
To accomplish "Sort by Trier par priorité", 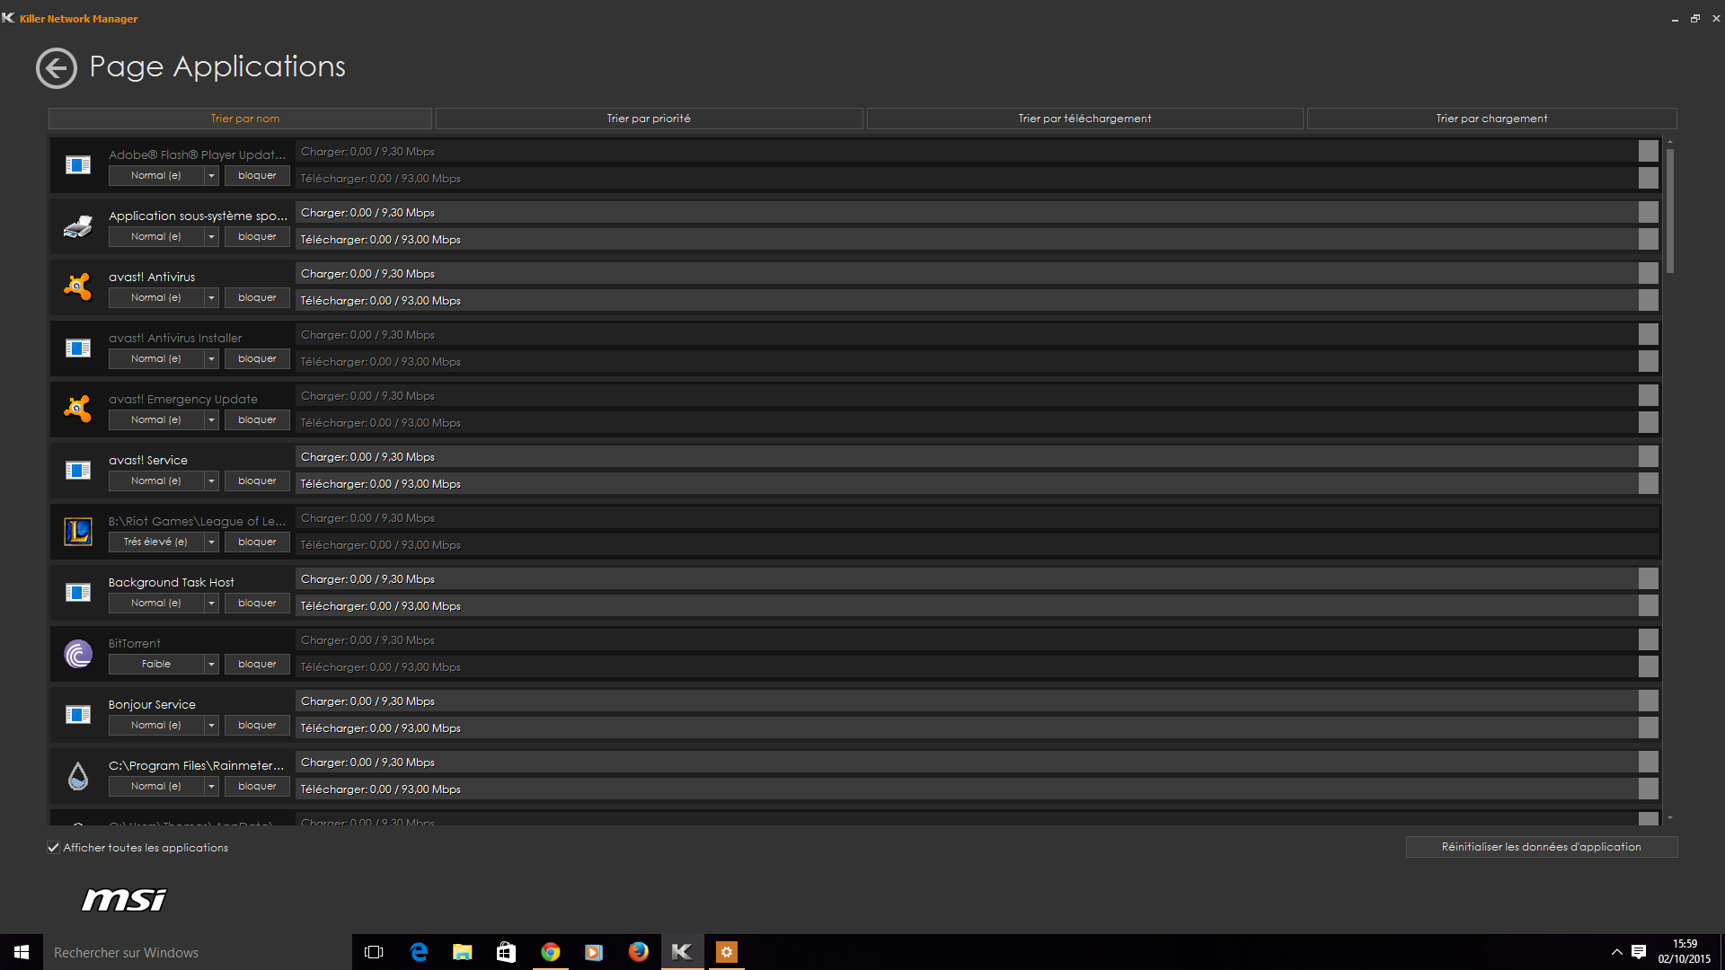I will pyautogui.click(x=649, y=119).
